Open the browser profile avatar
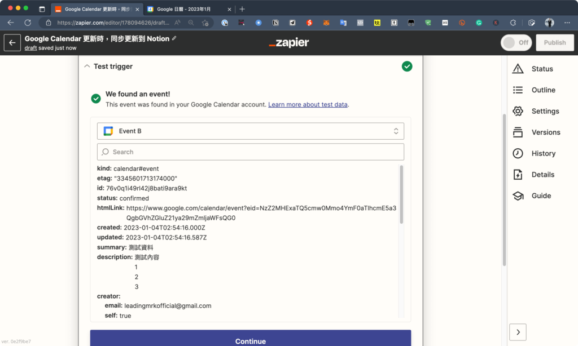The width and height of the screenshot is (578, 346). click(x=549, y=23)
